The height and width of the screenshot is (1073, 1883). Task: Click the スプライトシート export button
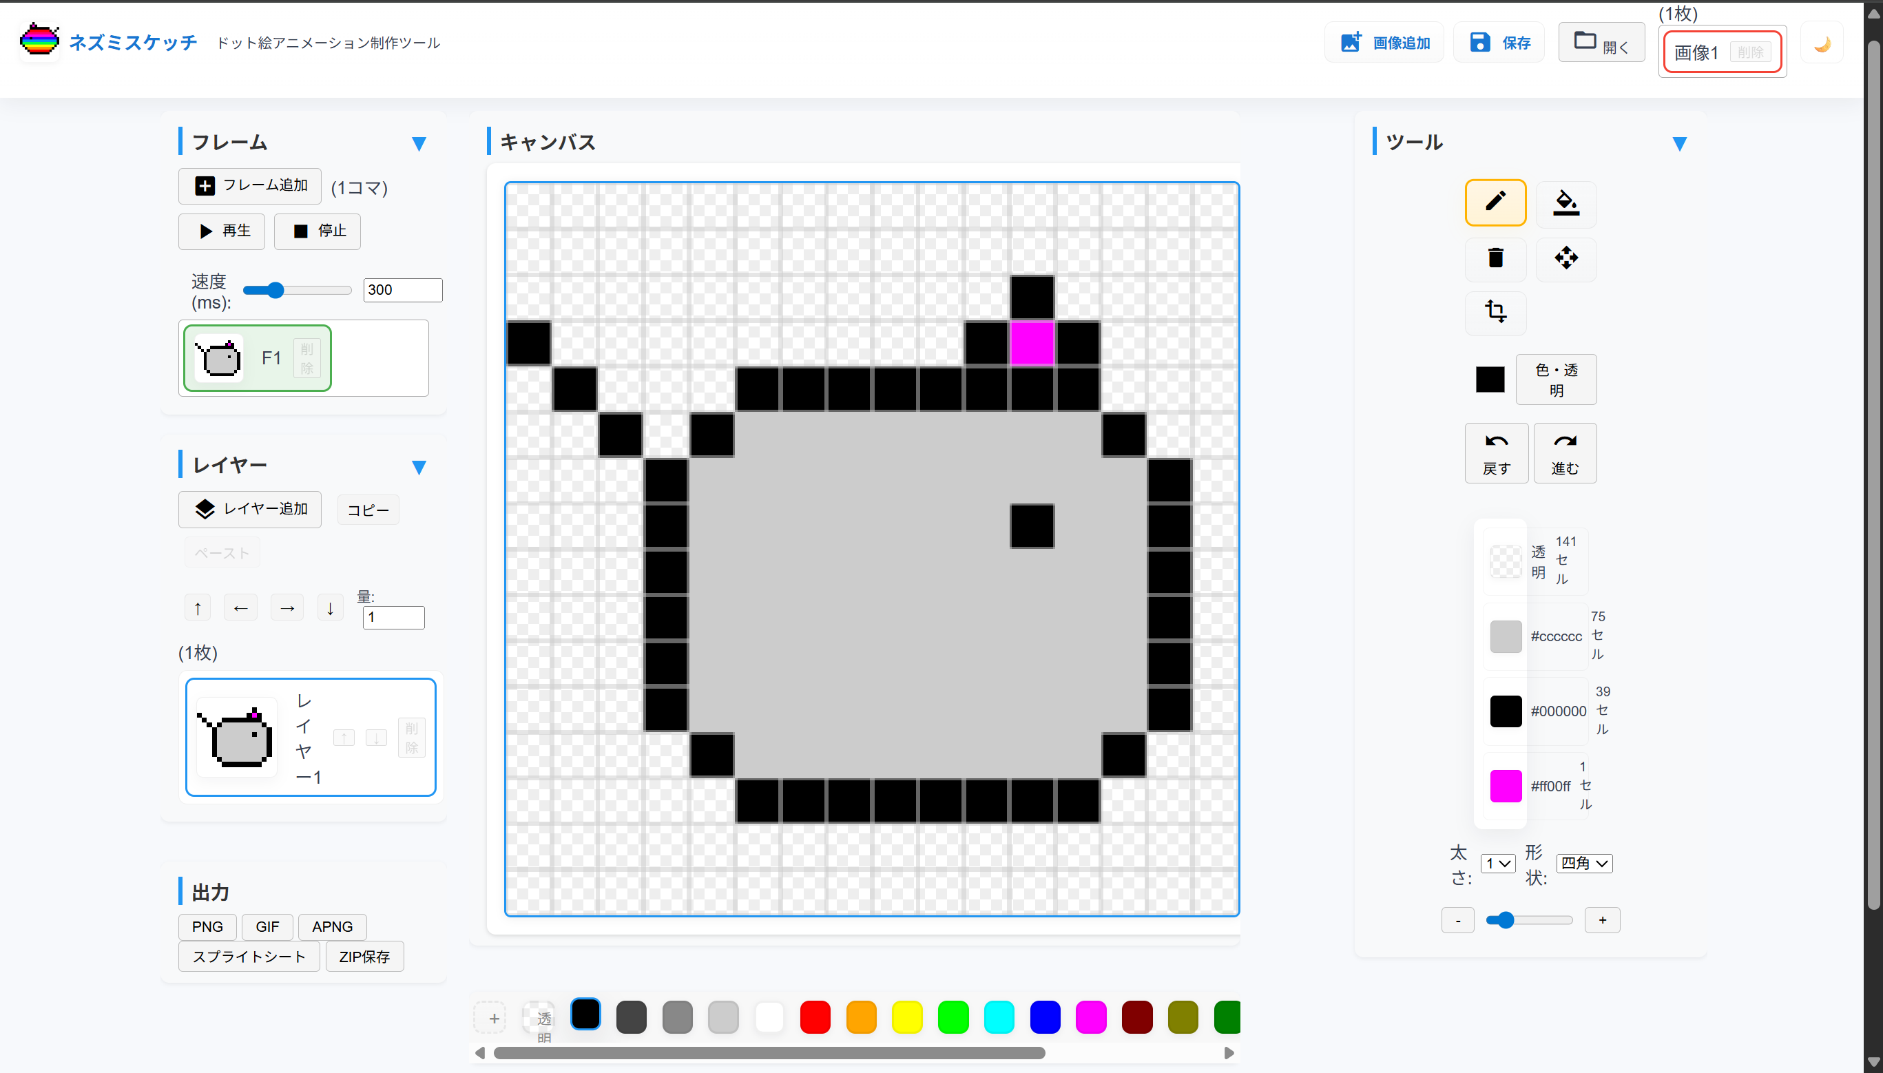click(x=249, y=957)
